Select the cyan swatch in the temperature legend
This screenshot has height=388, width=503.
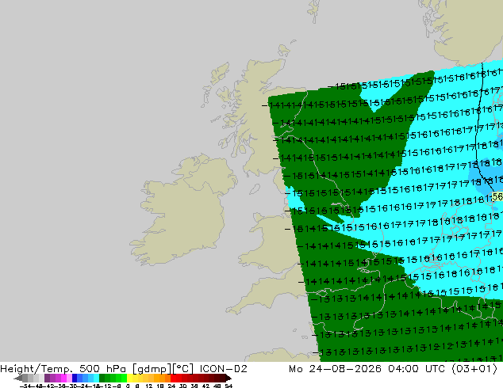click(x=96, y=378)
